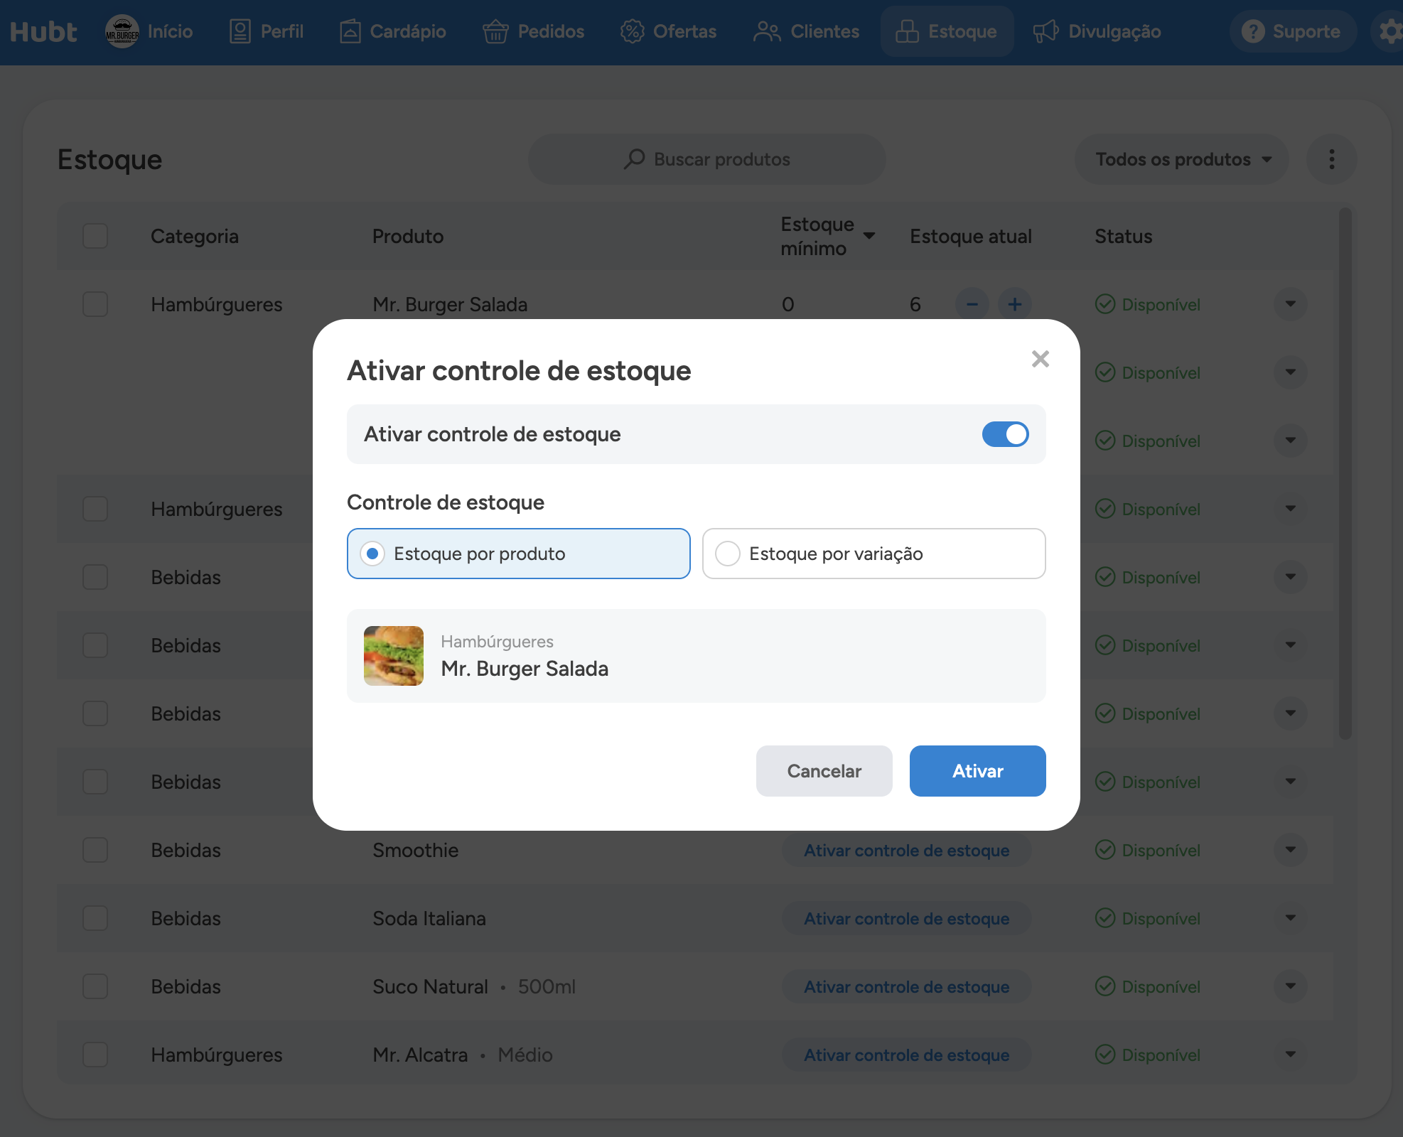Check the select-all checkbox in table header
Viewport: 1403px width, 1137px height.
[x=95, y=236]
